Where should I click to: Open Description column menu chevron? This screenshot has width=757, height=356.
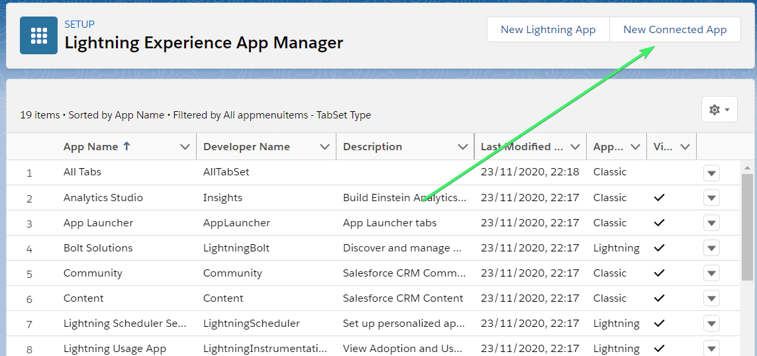[463, 147]
